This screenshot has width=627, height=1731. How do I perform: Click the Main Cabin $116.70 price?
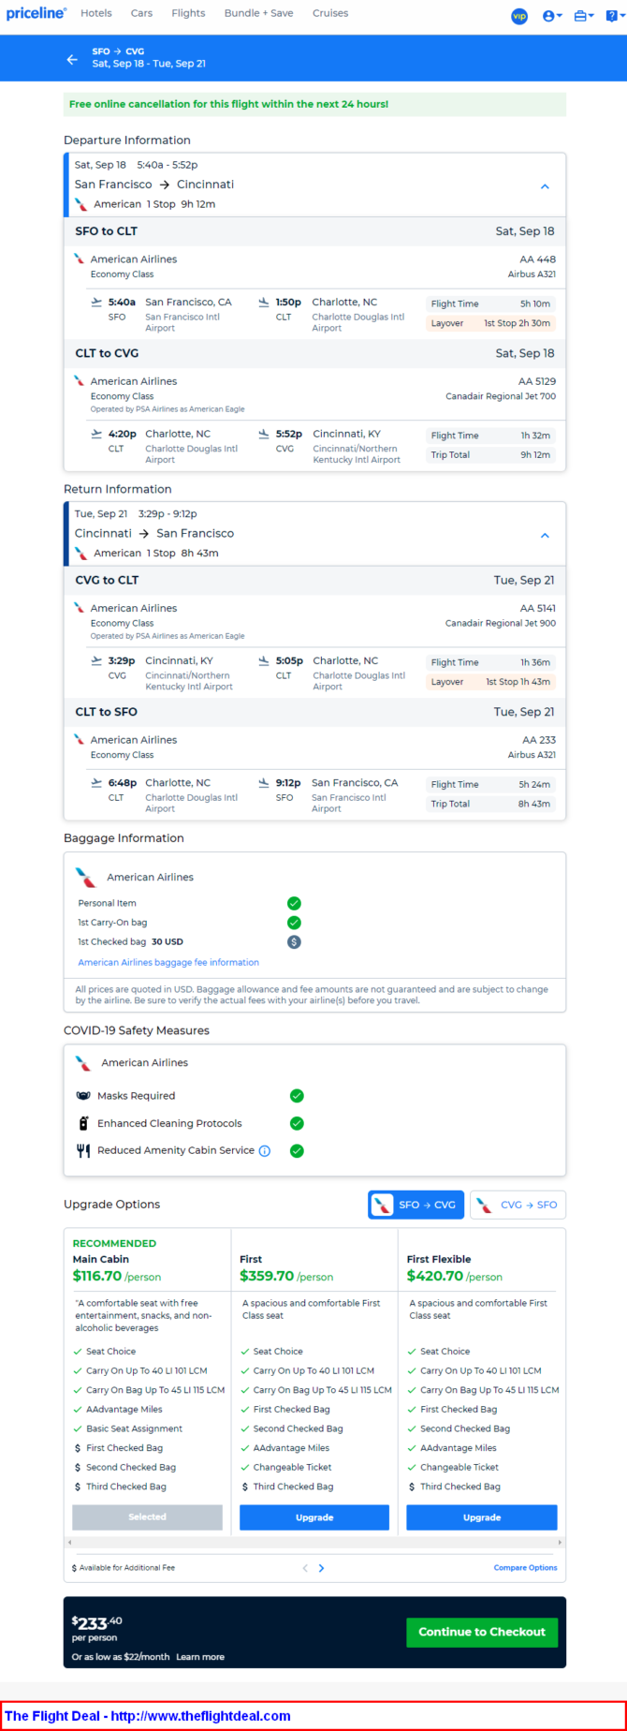coord(97,1276)
